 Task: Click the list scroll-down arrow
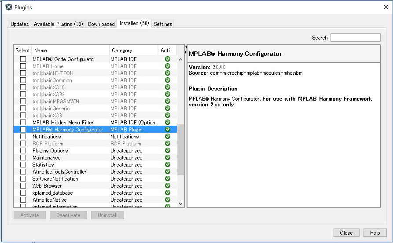point(180,204)
